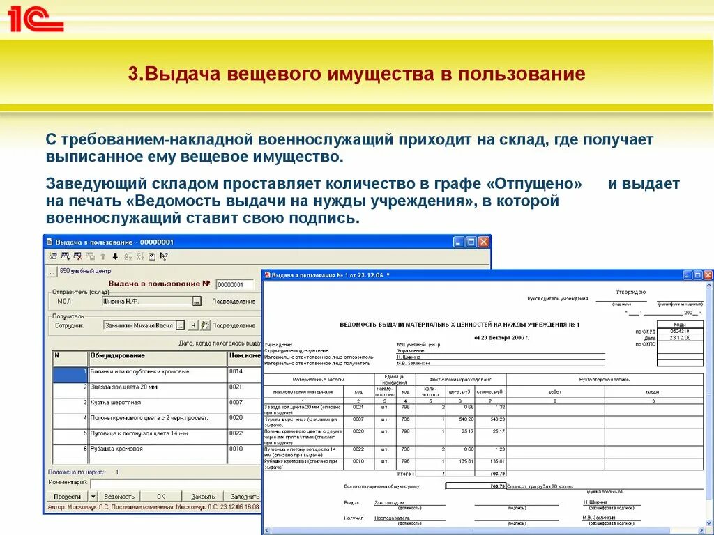The width and height of the screenshot is (714, 535).
Task: Click the norms icon button next to Н
Action: tap(205, 325)
